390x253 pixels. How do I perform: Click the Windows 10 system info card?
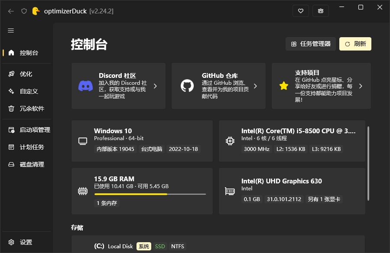pyautogui.click(x=142, y=141)
